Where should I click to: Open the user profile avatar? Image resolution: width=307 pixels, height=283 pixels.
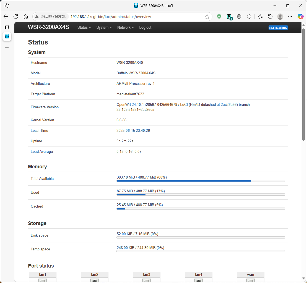[280, 17]
